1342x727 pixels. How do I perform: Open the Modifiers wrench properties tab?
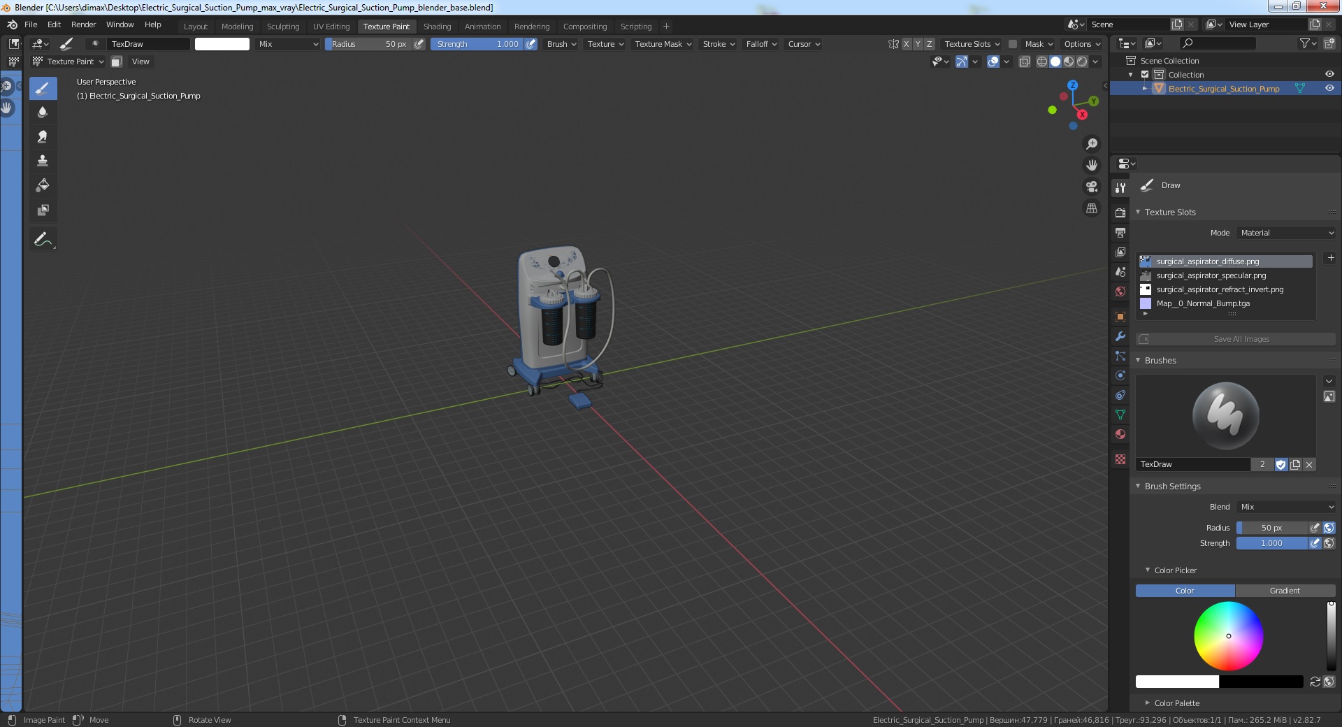coord(1120,336)
